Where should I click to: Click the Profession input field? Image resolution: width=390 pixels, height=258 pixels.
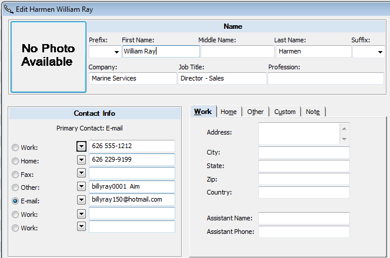[x=326, y=78]
